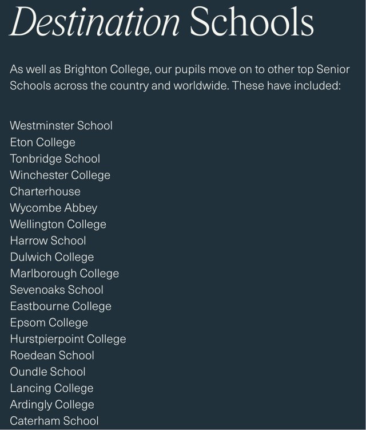Select Marlborough College entry
The width and height of the screenshot is (366, 430).
[x=65, y=274]
